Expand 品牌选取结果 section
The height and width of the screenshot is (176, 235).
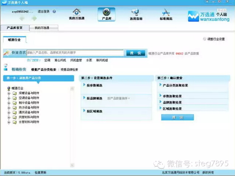coord(160,102)
